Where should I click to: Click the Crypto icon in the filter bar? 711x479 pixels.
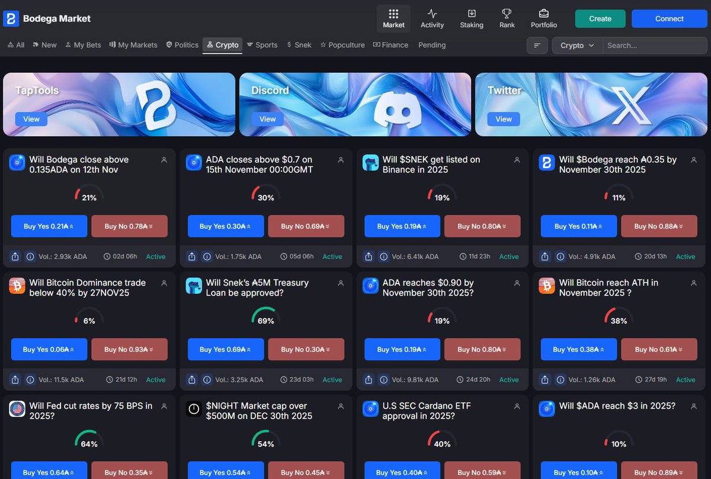pyautogui.click(x=210, y=45)
